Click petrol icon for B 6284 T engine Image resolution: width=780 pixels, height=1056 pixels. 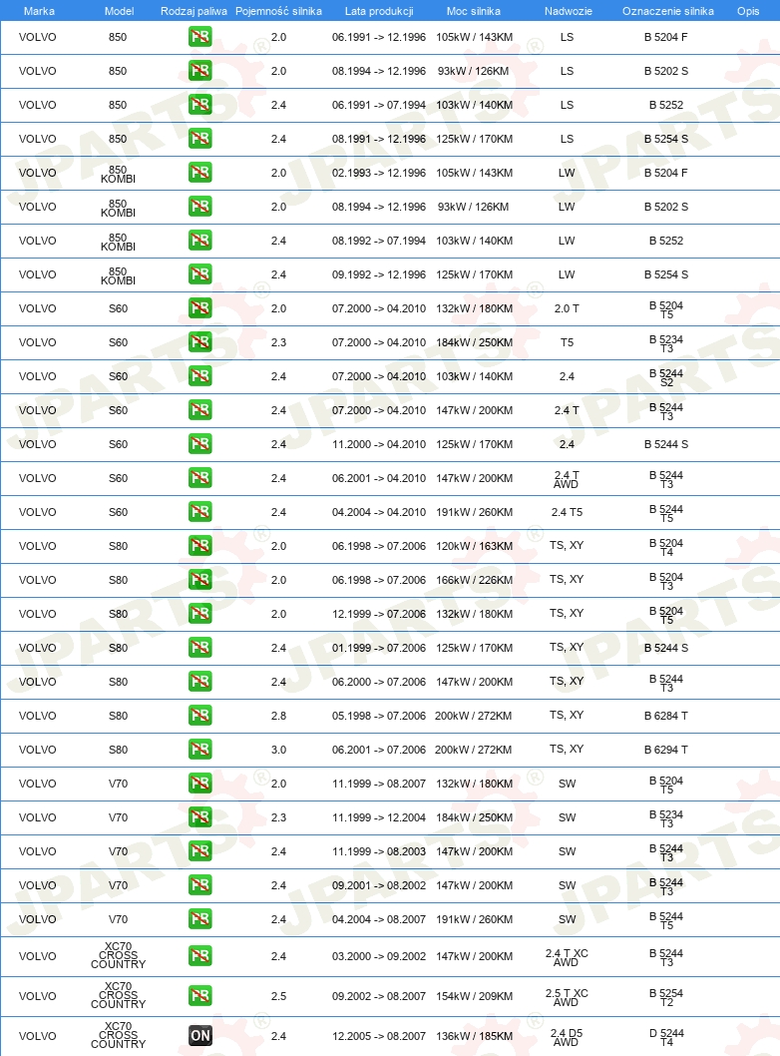coord(199,716)
